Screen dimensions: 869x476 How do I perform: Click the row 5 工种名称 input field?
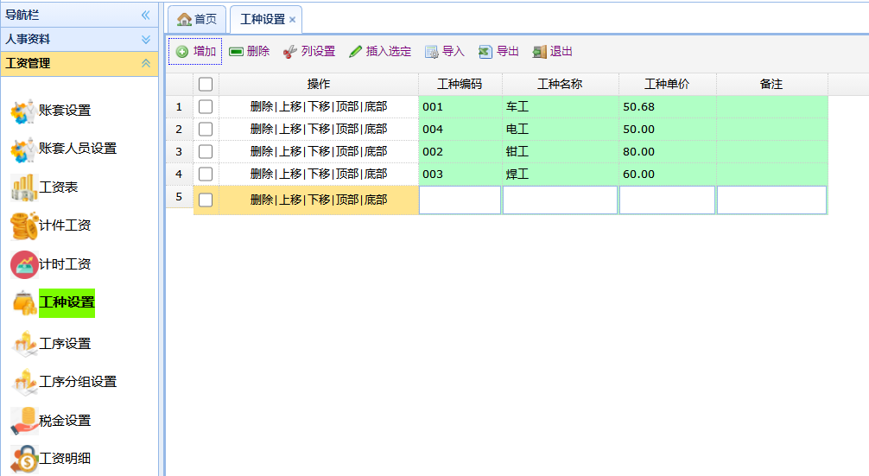coord(561,200)
